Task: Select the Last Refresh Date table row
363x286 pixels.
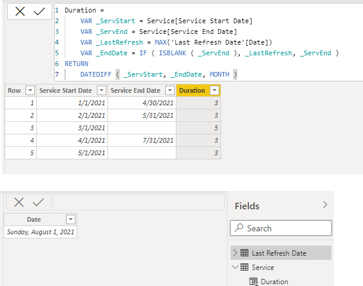Action: click(281, 253)
